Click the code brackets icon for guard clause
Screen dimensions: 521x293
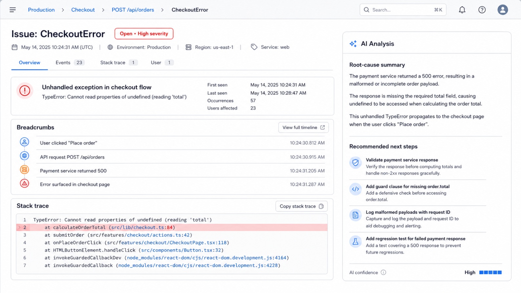pyautogui.click(x=355, y=189)
